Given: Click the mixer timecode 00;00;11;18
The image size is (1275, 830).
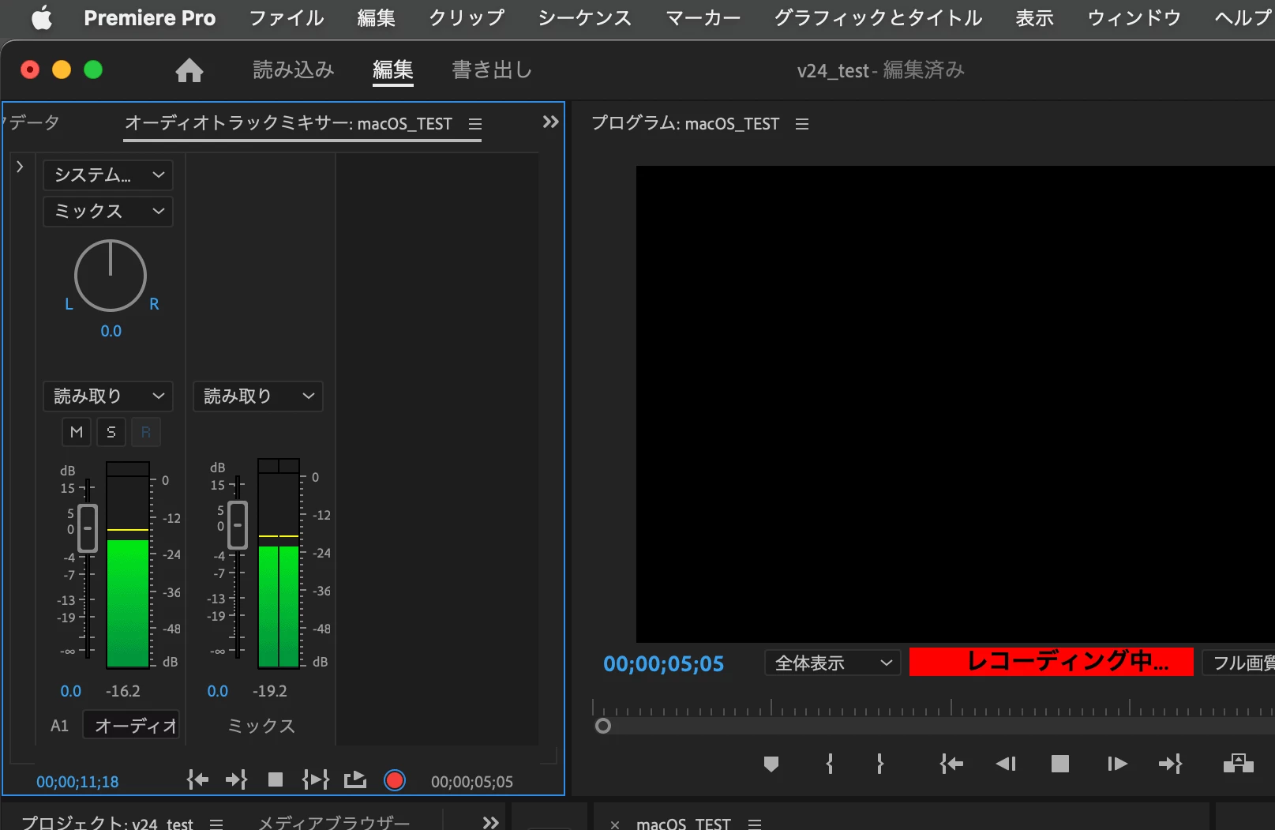Looking at the screenshot, I should point(77,782).
